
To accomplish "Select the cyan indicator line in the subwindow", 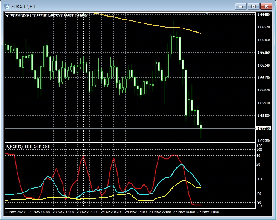I will (181, 165).
